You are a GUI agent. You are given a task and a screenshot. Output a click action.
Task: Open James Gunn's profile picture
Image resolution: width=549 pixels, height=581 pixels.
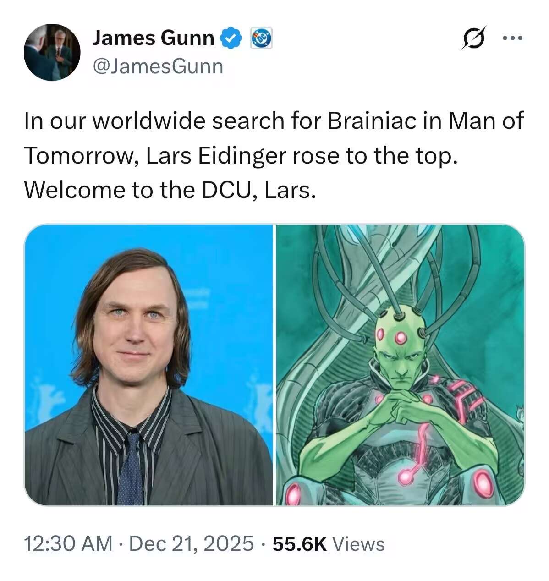pyautogui.click(x=52, y=52)
